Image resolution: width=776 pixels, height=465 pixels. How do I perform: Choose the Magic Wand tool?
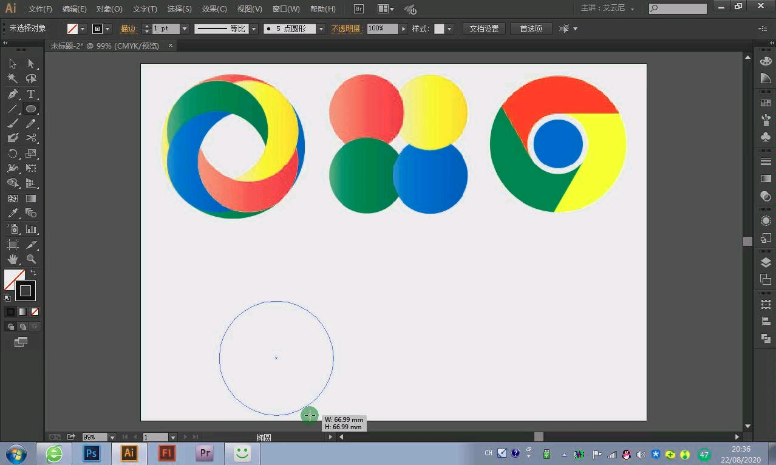pos(12,79)
